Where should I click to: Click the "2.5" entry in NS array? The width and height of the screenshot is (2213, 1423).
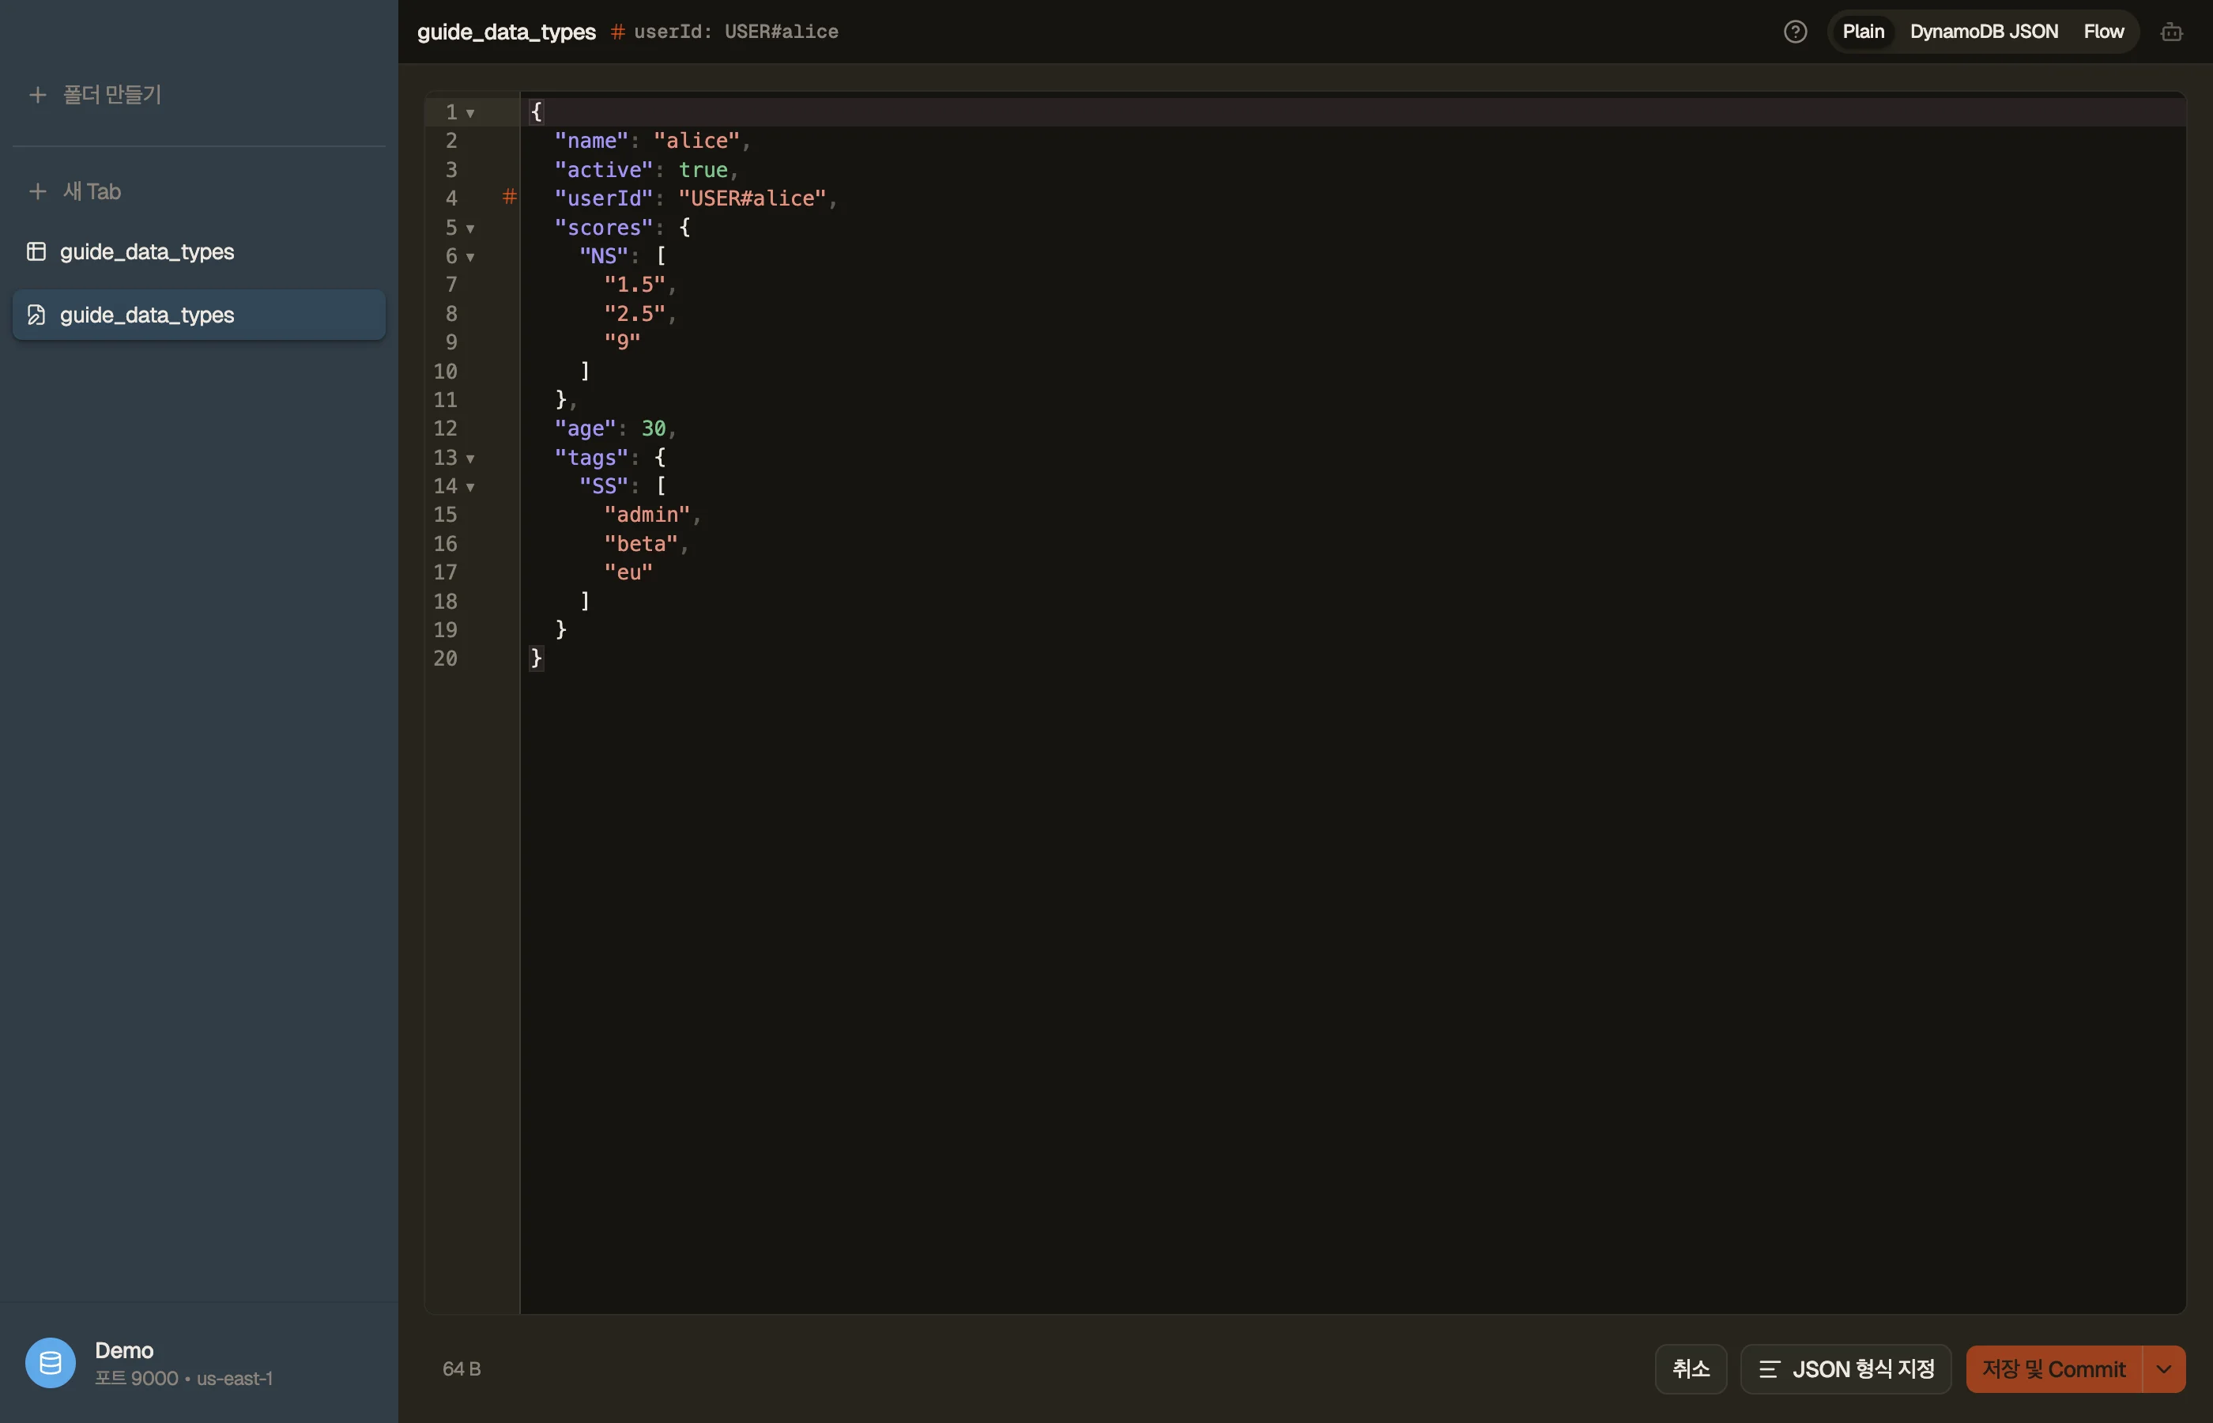tap(635, 313)
